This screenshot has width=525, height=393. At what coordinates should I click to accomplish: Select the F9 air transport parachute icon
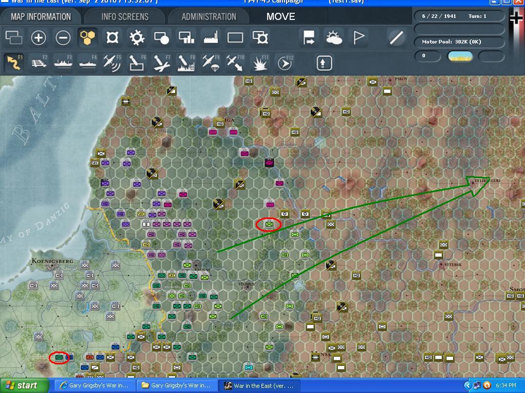[210, 63]
